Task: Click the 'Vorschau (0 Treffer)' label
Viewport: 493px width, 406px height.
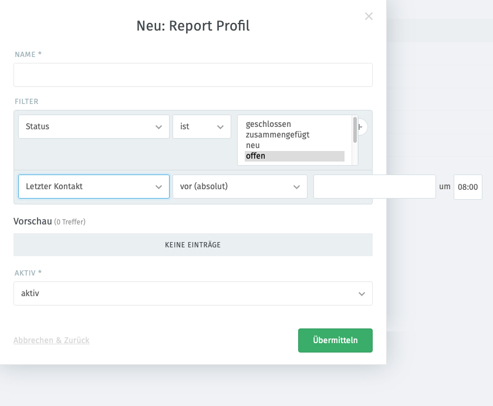Action: pyautogui.click(x=50, y=222)
